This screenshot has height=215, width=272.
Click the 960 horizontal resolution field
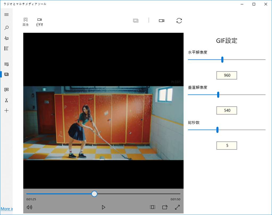point(227,75)
